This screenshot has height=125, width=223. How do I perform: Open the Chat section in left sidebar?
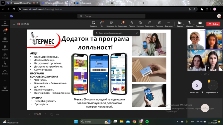[x=5, y=31]
